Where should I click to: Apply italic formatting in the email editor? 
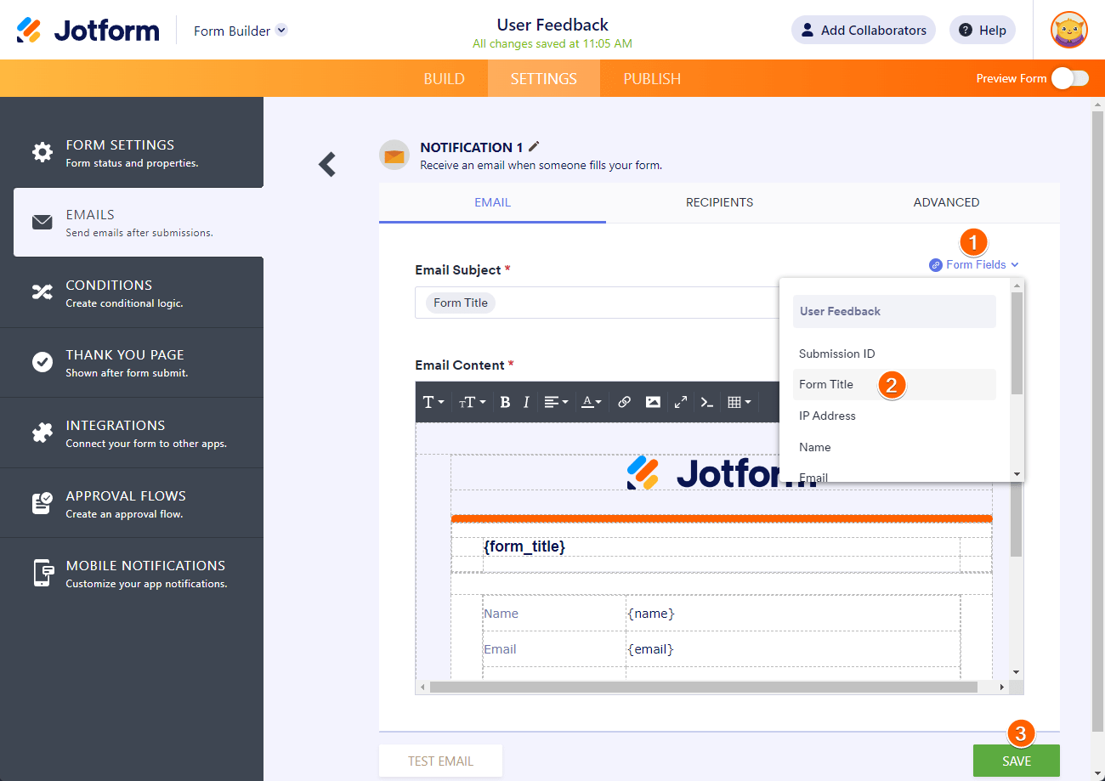526,402
